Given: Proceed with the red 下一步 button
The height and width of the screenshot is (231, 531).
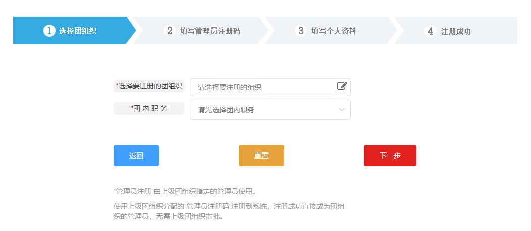Looking at the screenshot, I should point(390,156).
